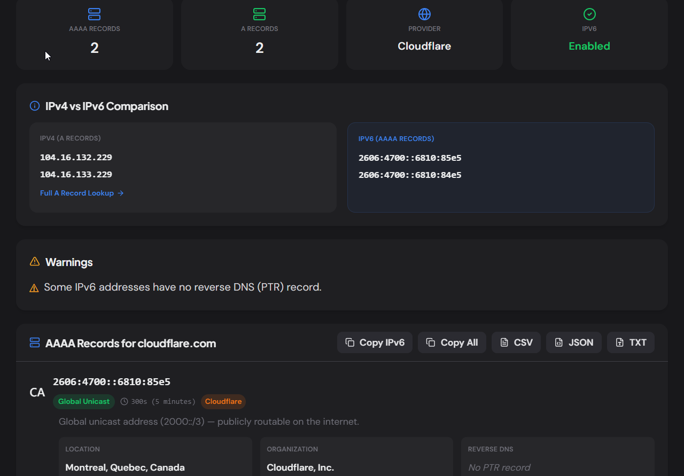
Task: Click the ORGANIZATION card label
Action: click(292, 449)
